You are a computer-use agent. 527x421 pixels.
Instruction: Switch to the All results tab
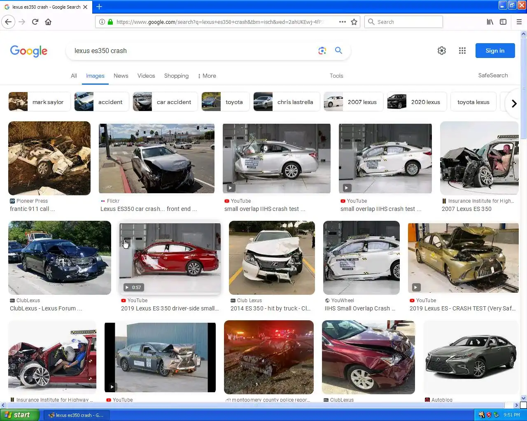(74, 76)
